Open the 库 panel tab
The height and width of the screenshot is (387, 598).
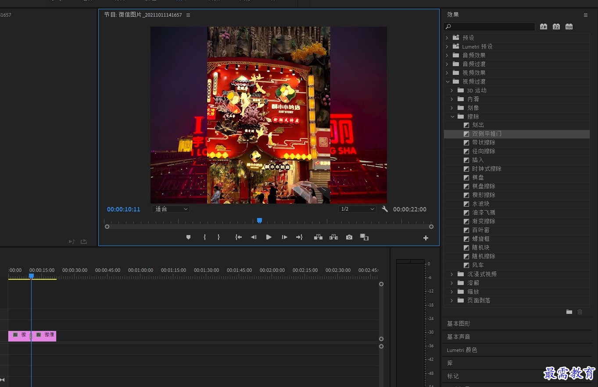point(450,363)
